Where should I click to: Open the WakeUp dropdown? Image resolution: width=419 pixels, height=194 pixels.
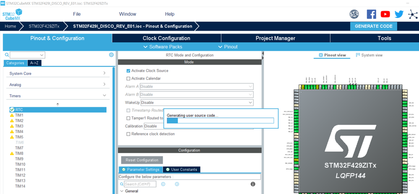coord(197,103)
